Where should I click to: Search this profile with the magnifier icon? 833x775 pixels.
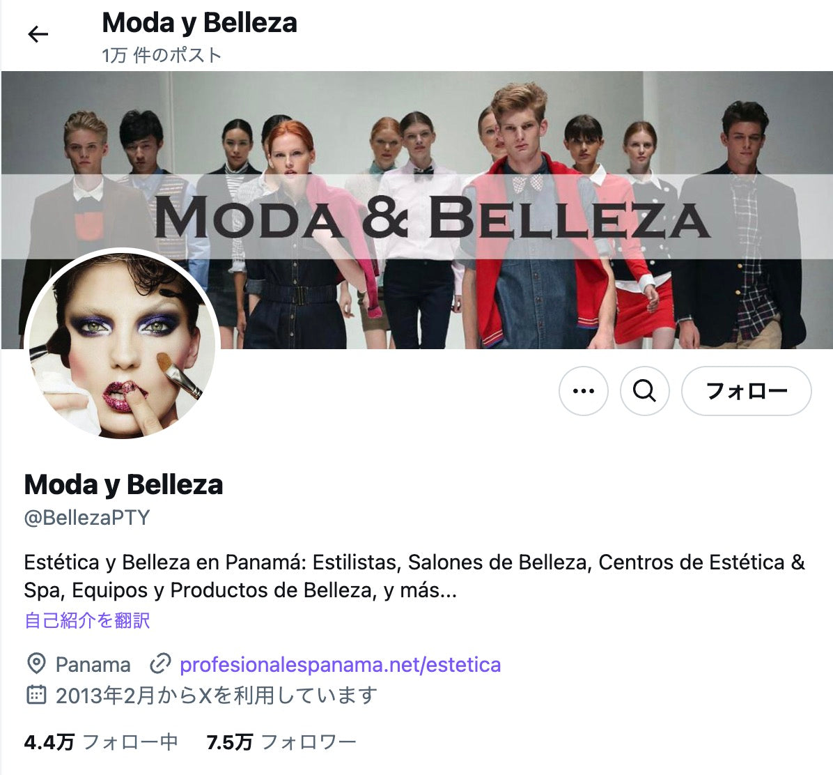click(x=644, y=391)
